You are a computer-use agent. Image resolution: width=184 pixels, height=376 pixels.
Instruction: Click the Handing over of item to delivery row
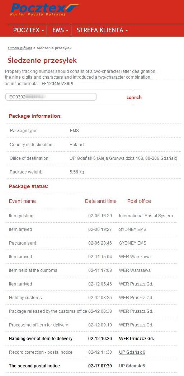pyautogui.click(x=91, y=339)
